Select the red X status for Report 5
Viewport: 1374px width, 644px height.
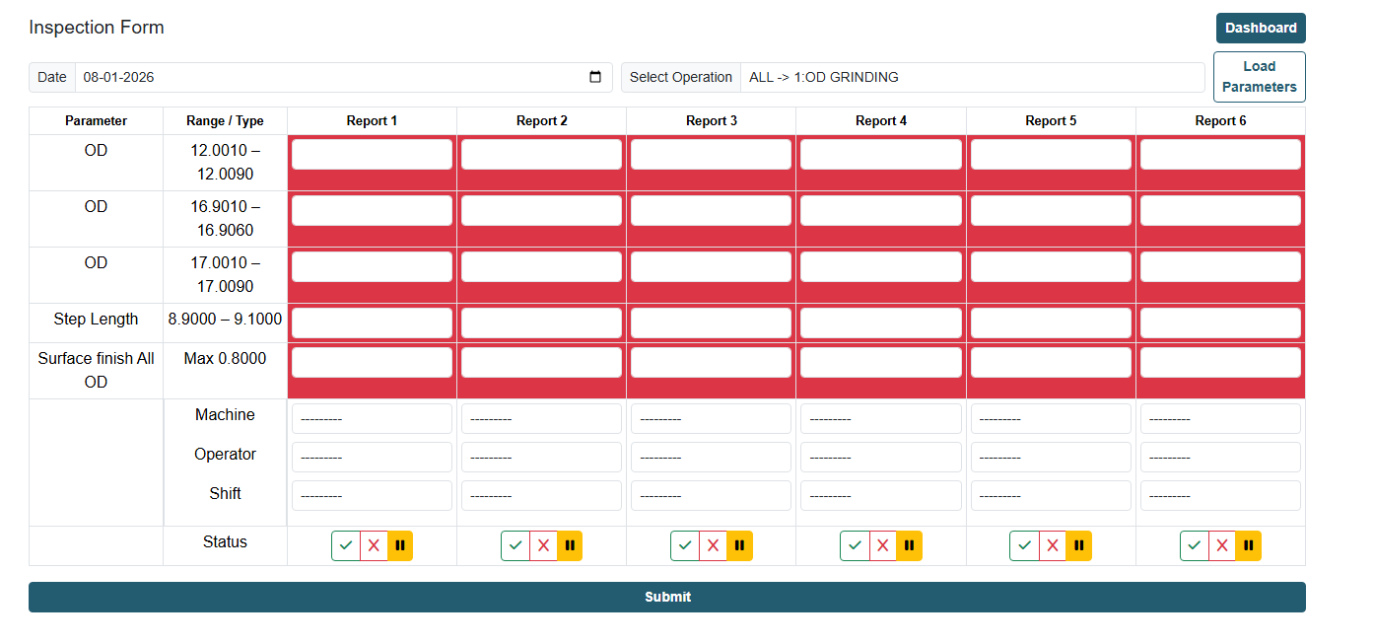1053,545
